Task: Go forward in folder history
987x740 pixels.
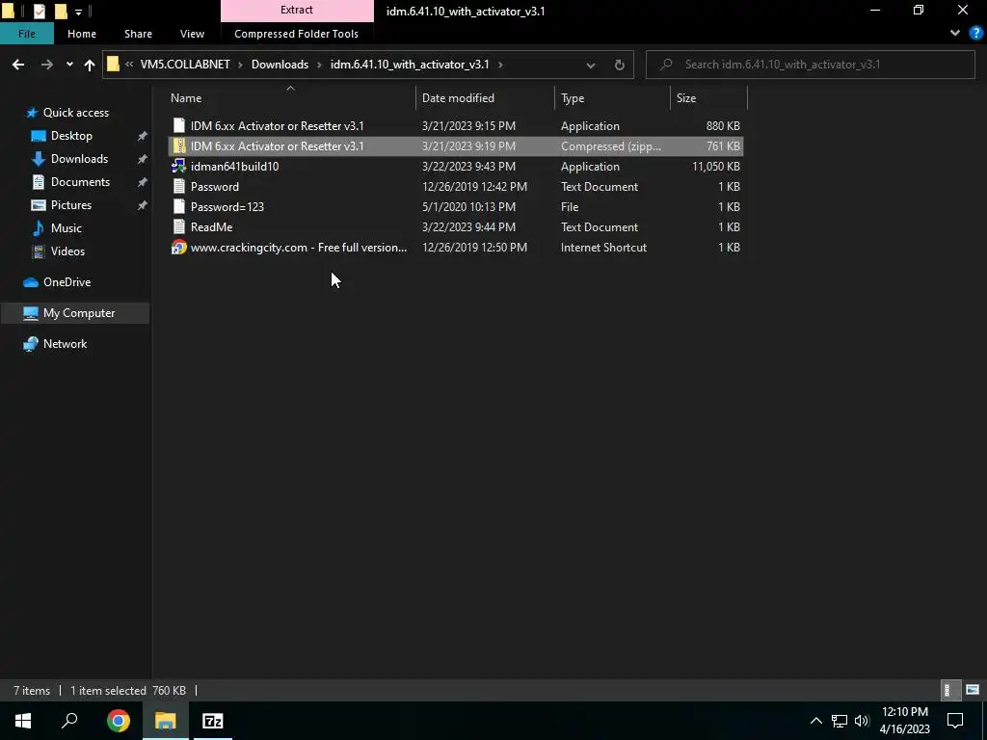Action: (x=46, y=65)
